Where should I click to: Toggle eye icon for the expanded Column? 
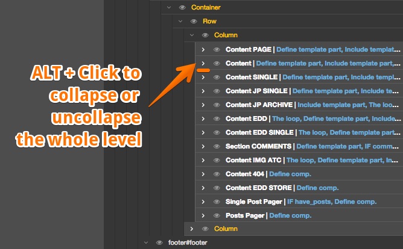[205, 35]
